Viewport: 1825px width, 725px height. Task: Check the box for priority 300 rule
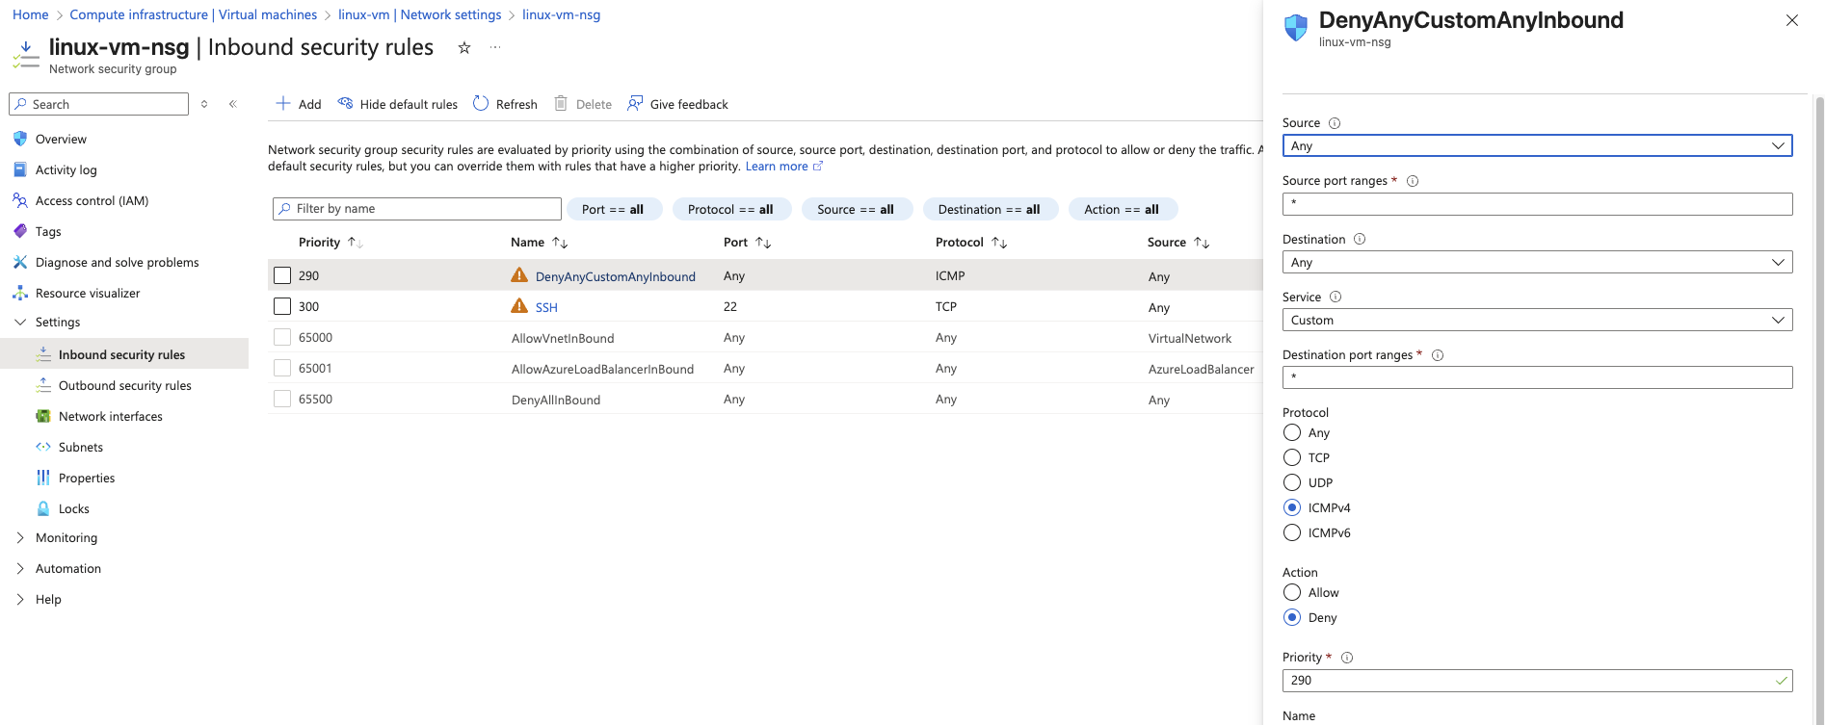pos(282,306)
